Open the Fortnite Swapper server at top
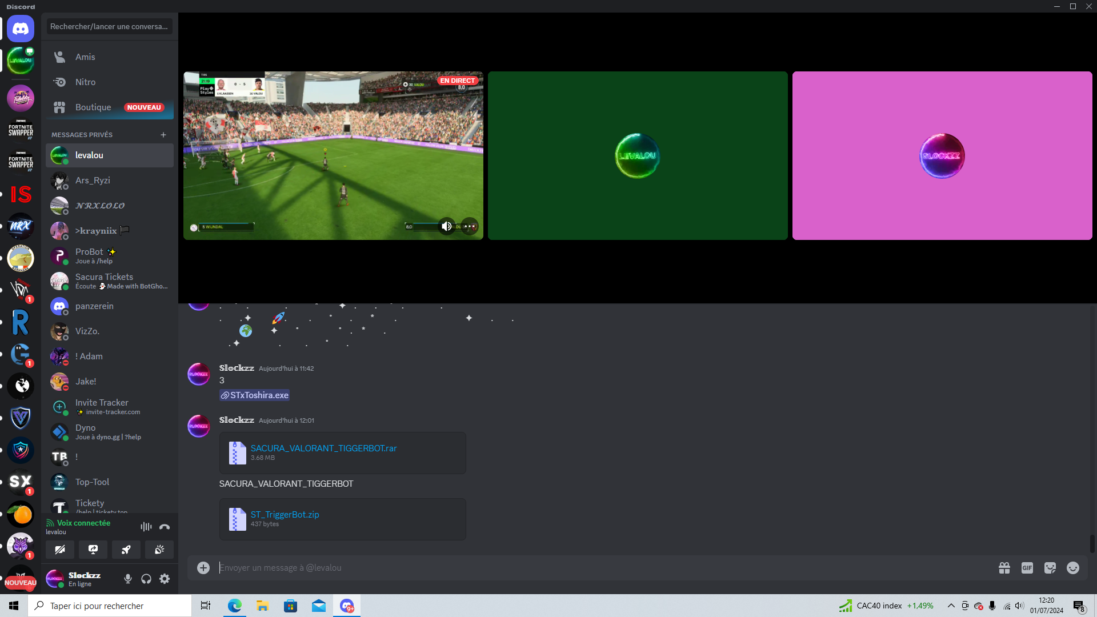1097x617 pixels. (21, 130)
